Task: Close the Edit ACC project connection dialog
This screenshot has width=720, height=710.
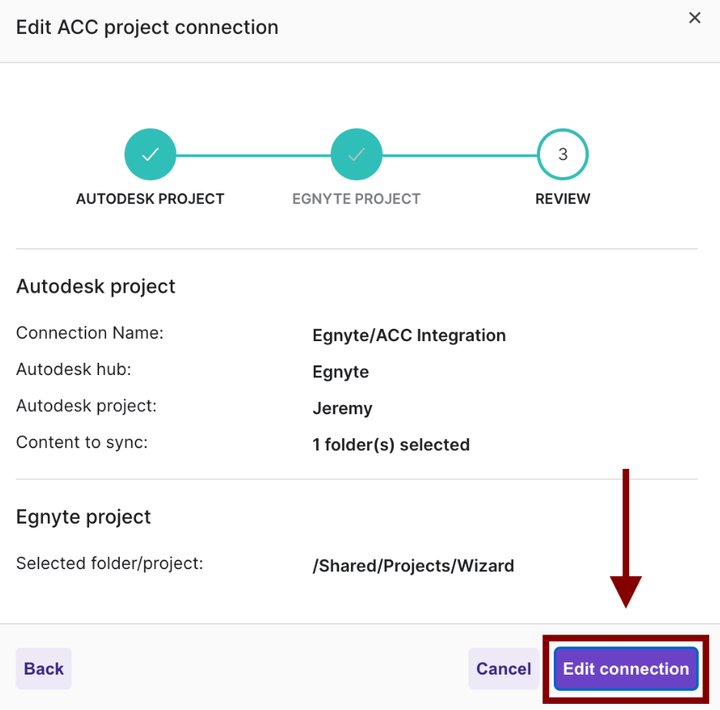Action: (694, 18)
